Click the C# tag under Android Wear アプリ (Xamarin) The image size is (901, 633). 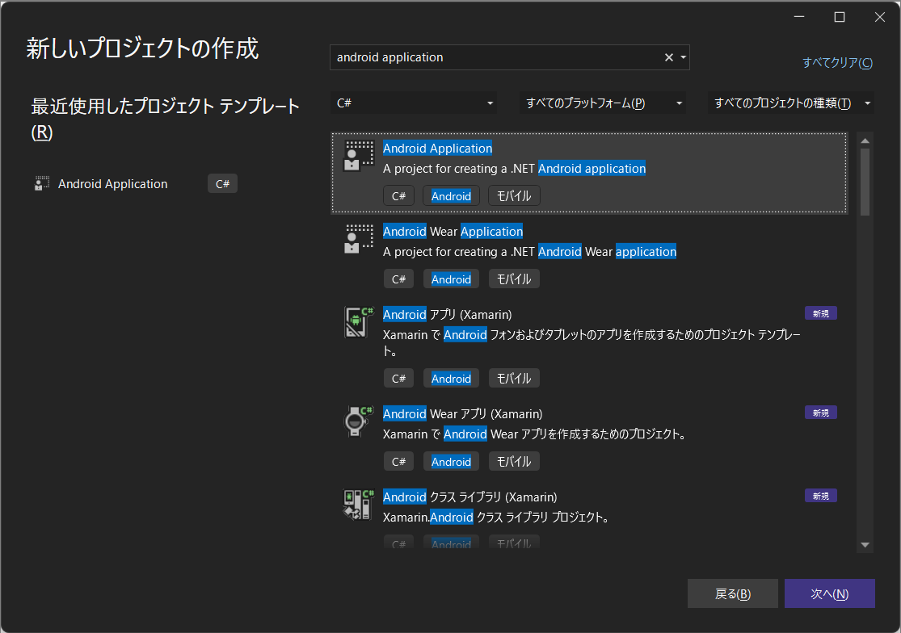coord(399,461)
